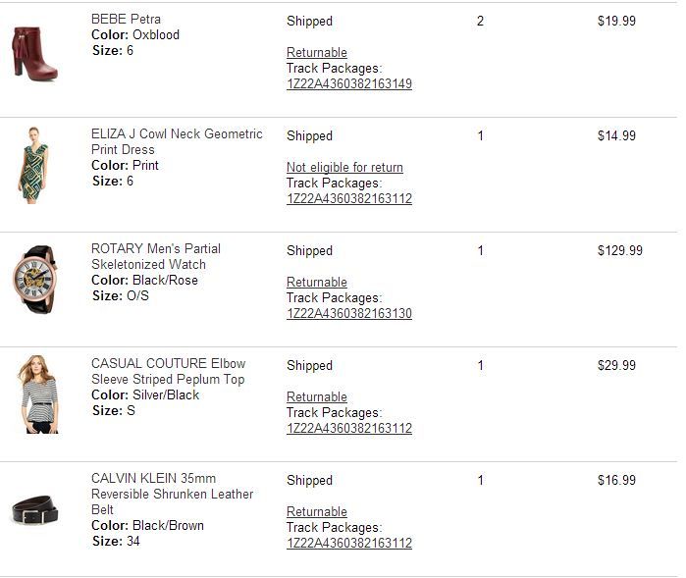Click Returnable link for Rotary watch

click(x=316, y=283)
